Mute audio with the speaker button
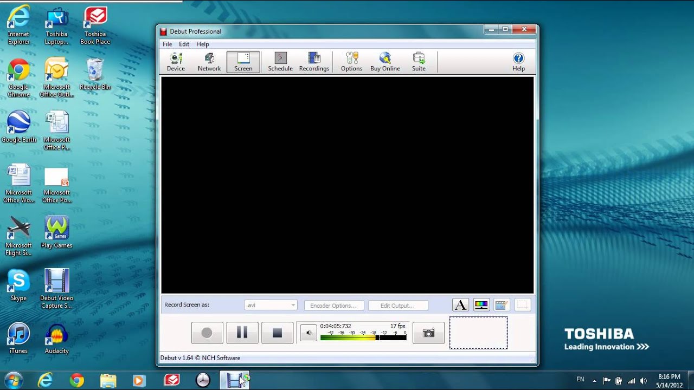694x390 pixels. tap(309, 333)
